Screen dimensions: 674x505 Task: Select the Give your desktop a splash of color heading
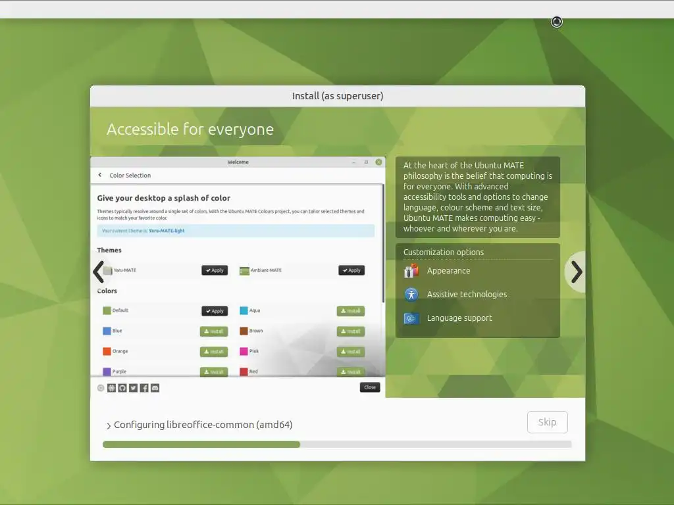coord(163,198)
